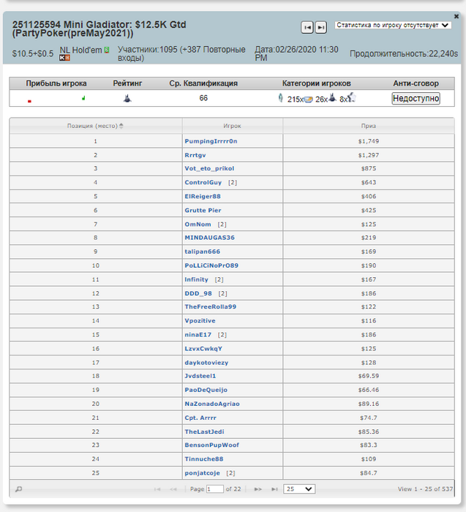Viewport: 466px width, 512px height.
Task: Click the KO badge icon under NL Hold'em
Action: click(64, 58)
